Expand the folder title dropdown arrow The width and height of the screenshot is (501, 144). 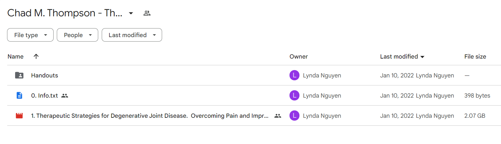click(x=131, y=13)
